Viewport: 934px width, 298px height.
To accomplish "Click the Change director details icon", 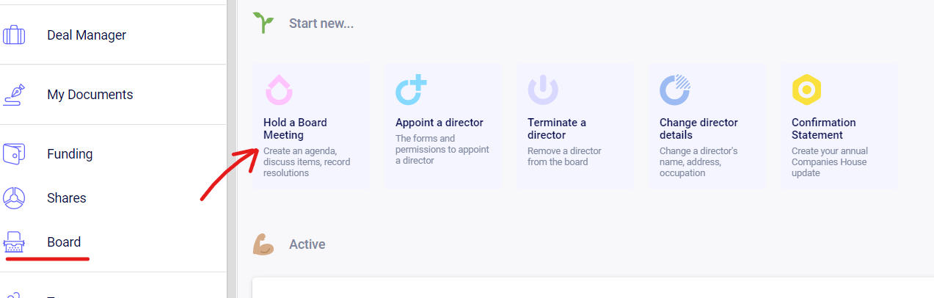I will point(674,90).
